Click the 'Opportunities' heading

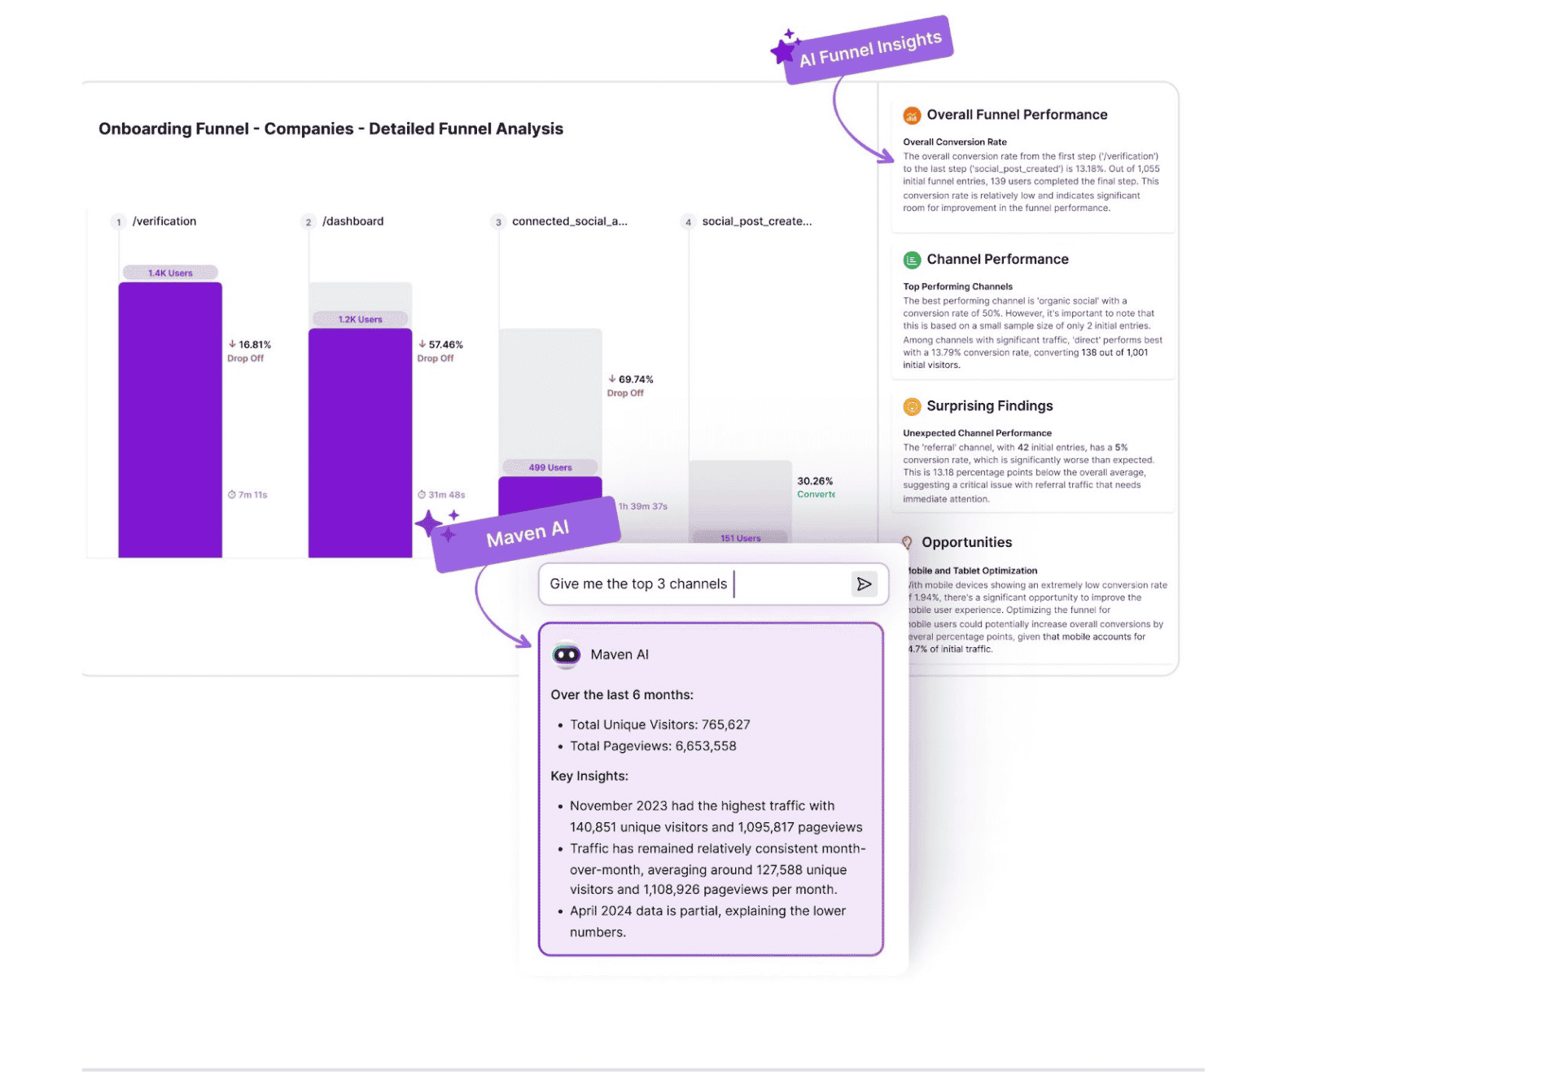pos(966,542)
